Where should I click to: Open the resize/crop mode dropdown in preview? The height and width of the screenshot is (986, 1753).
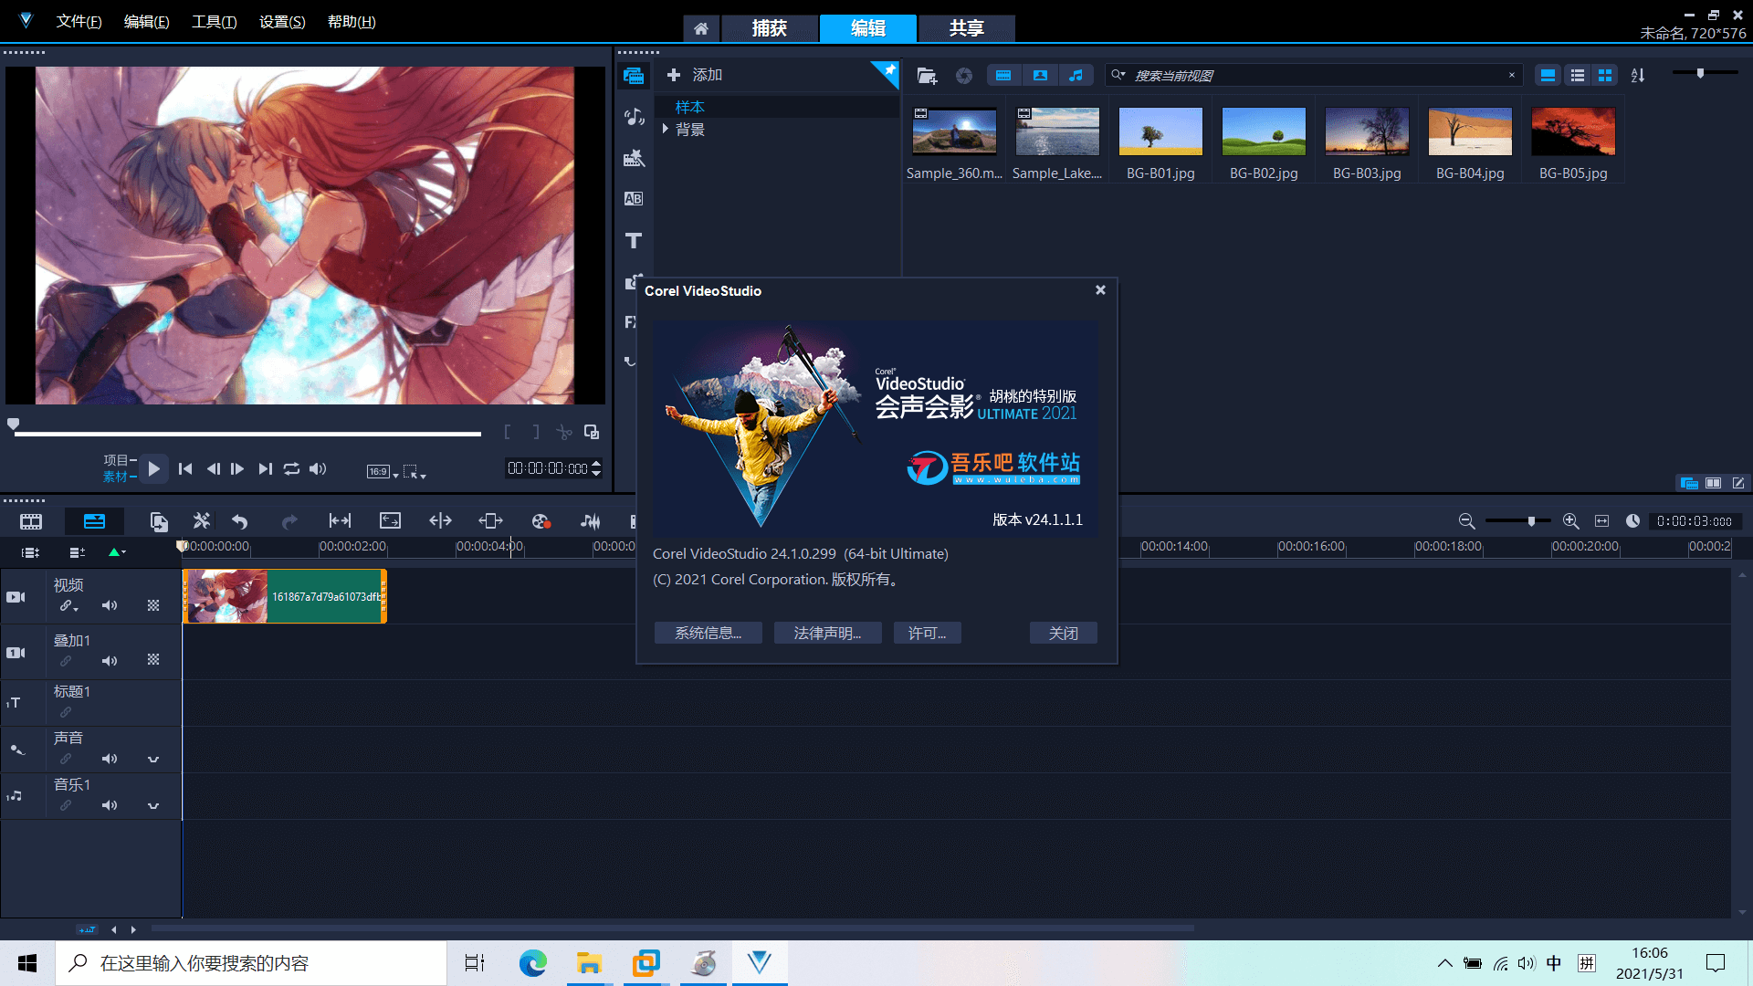pyautogui.click(x=415, y=471)
